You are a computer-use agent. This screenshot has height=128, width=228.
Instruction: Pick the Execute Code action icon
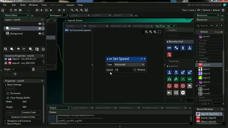(169, 86)
